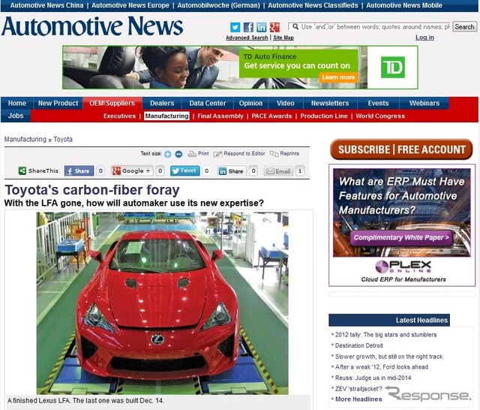Click the Automotive News logo
Screen dimensions: 480x410
(92, 26)
